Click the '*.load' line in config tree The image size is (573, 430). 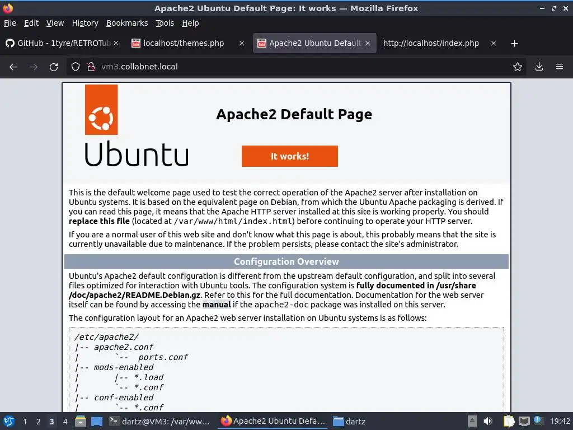[149, 377]
